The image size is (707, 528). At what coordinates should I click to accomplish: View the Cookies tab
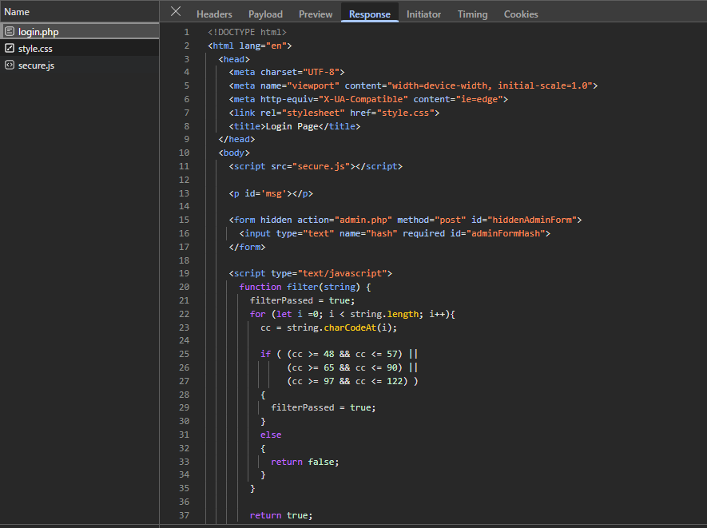pos(521,14)
